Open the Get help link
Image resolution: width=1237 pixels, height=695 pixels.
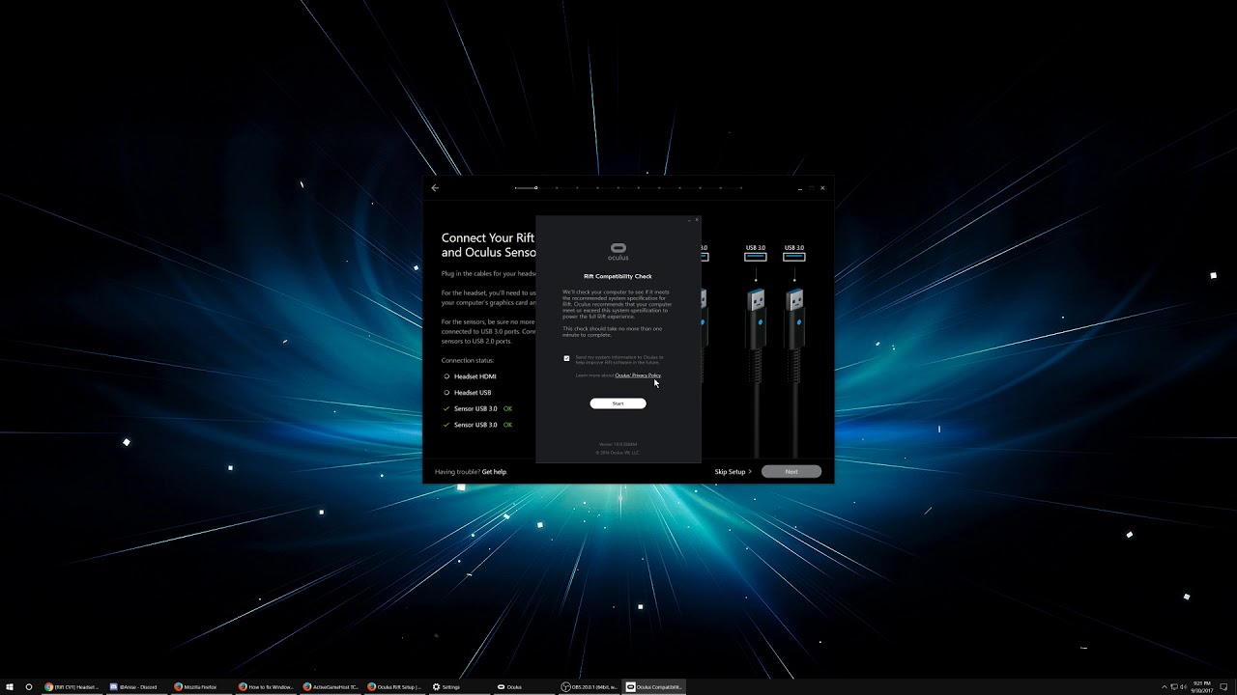(x=494, y=472)
